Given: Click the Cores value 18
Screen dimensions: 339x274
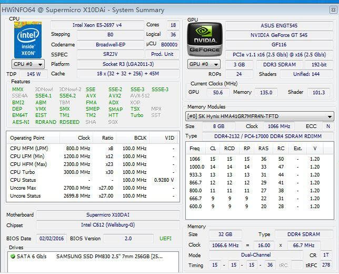Looking at the screenshot, I should click(173, 25).
